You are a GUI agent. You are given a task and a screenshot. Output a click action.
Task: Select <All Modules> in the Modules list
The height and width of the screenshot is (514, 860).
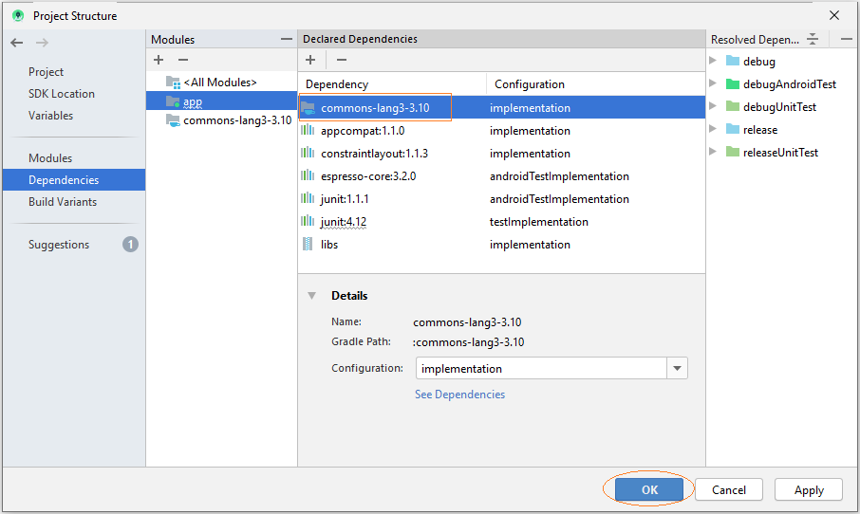coord(221,83)
